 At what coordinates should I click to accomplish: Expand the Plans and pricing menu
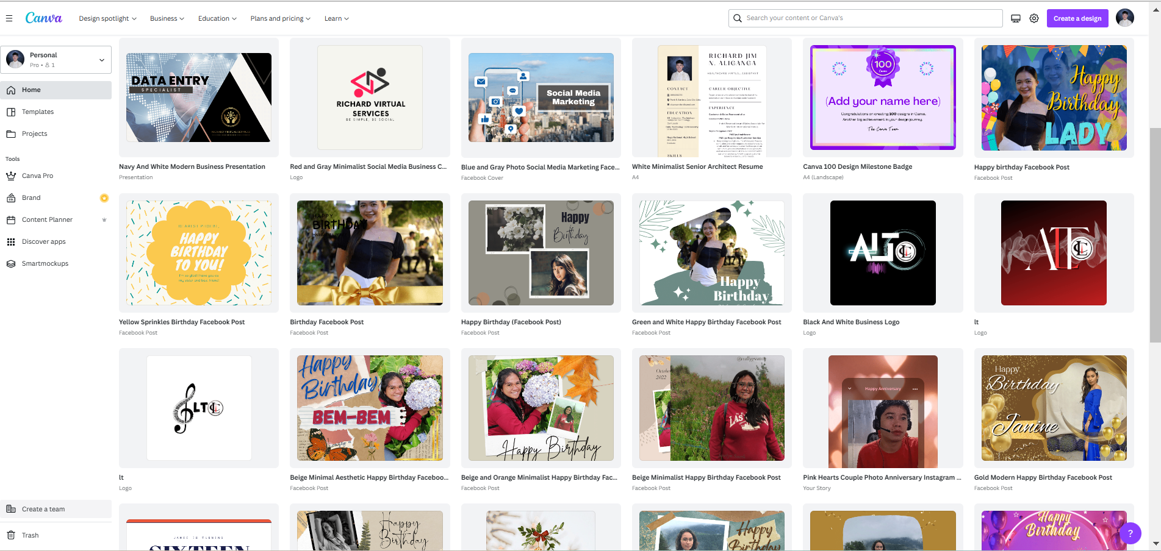point(281,18)
